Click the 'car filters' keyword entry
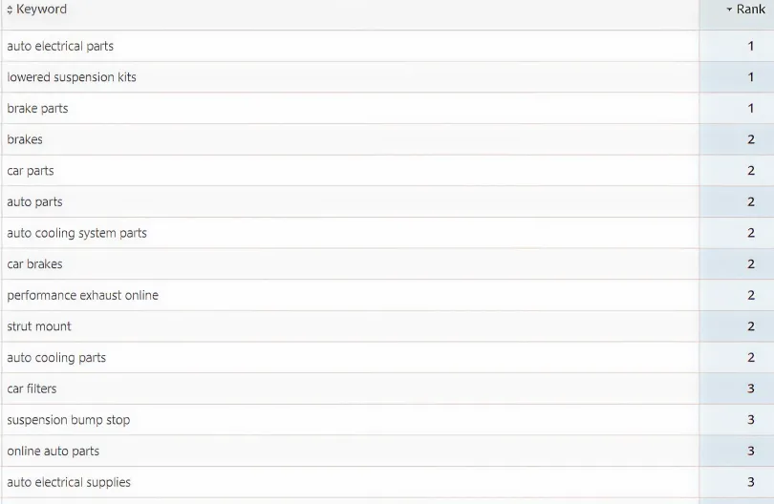This screenshot has height=504, width=774. 32,388
